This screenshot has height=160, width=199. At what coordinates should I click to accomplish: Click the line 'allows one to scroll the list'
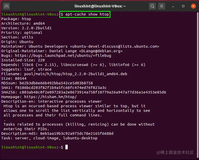(x=77, y=111)
